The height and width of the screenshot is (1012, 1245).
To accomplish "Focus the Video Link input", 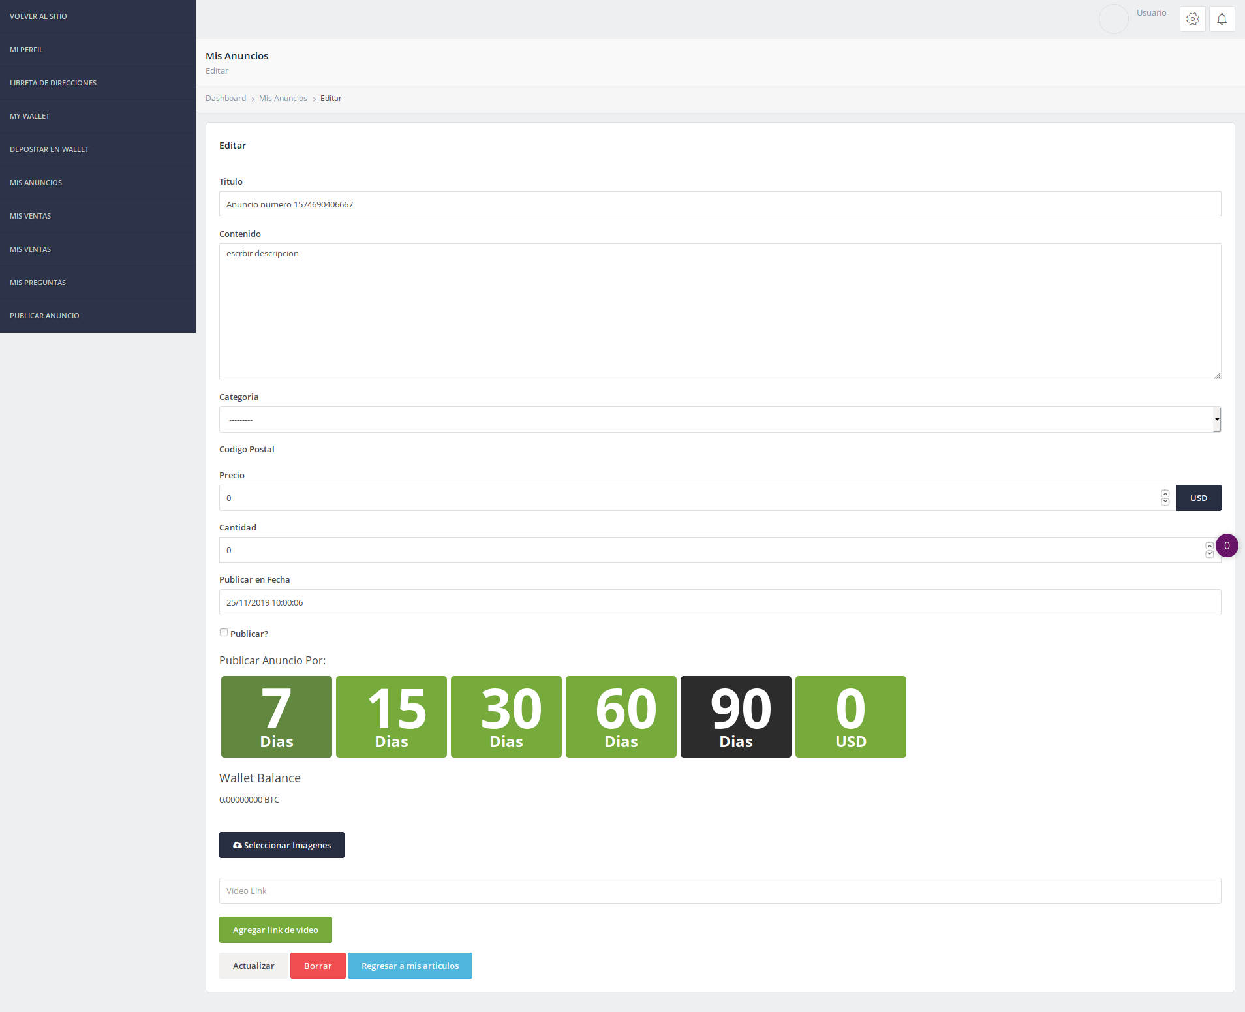I will click(x=720, y=891).
